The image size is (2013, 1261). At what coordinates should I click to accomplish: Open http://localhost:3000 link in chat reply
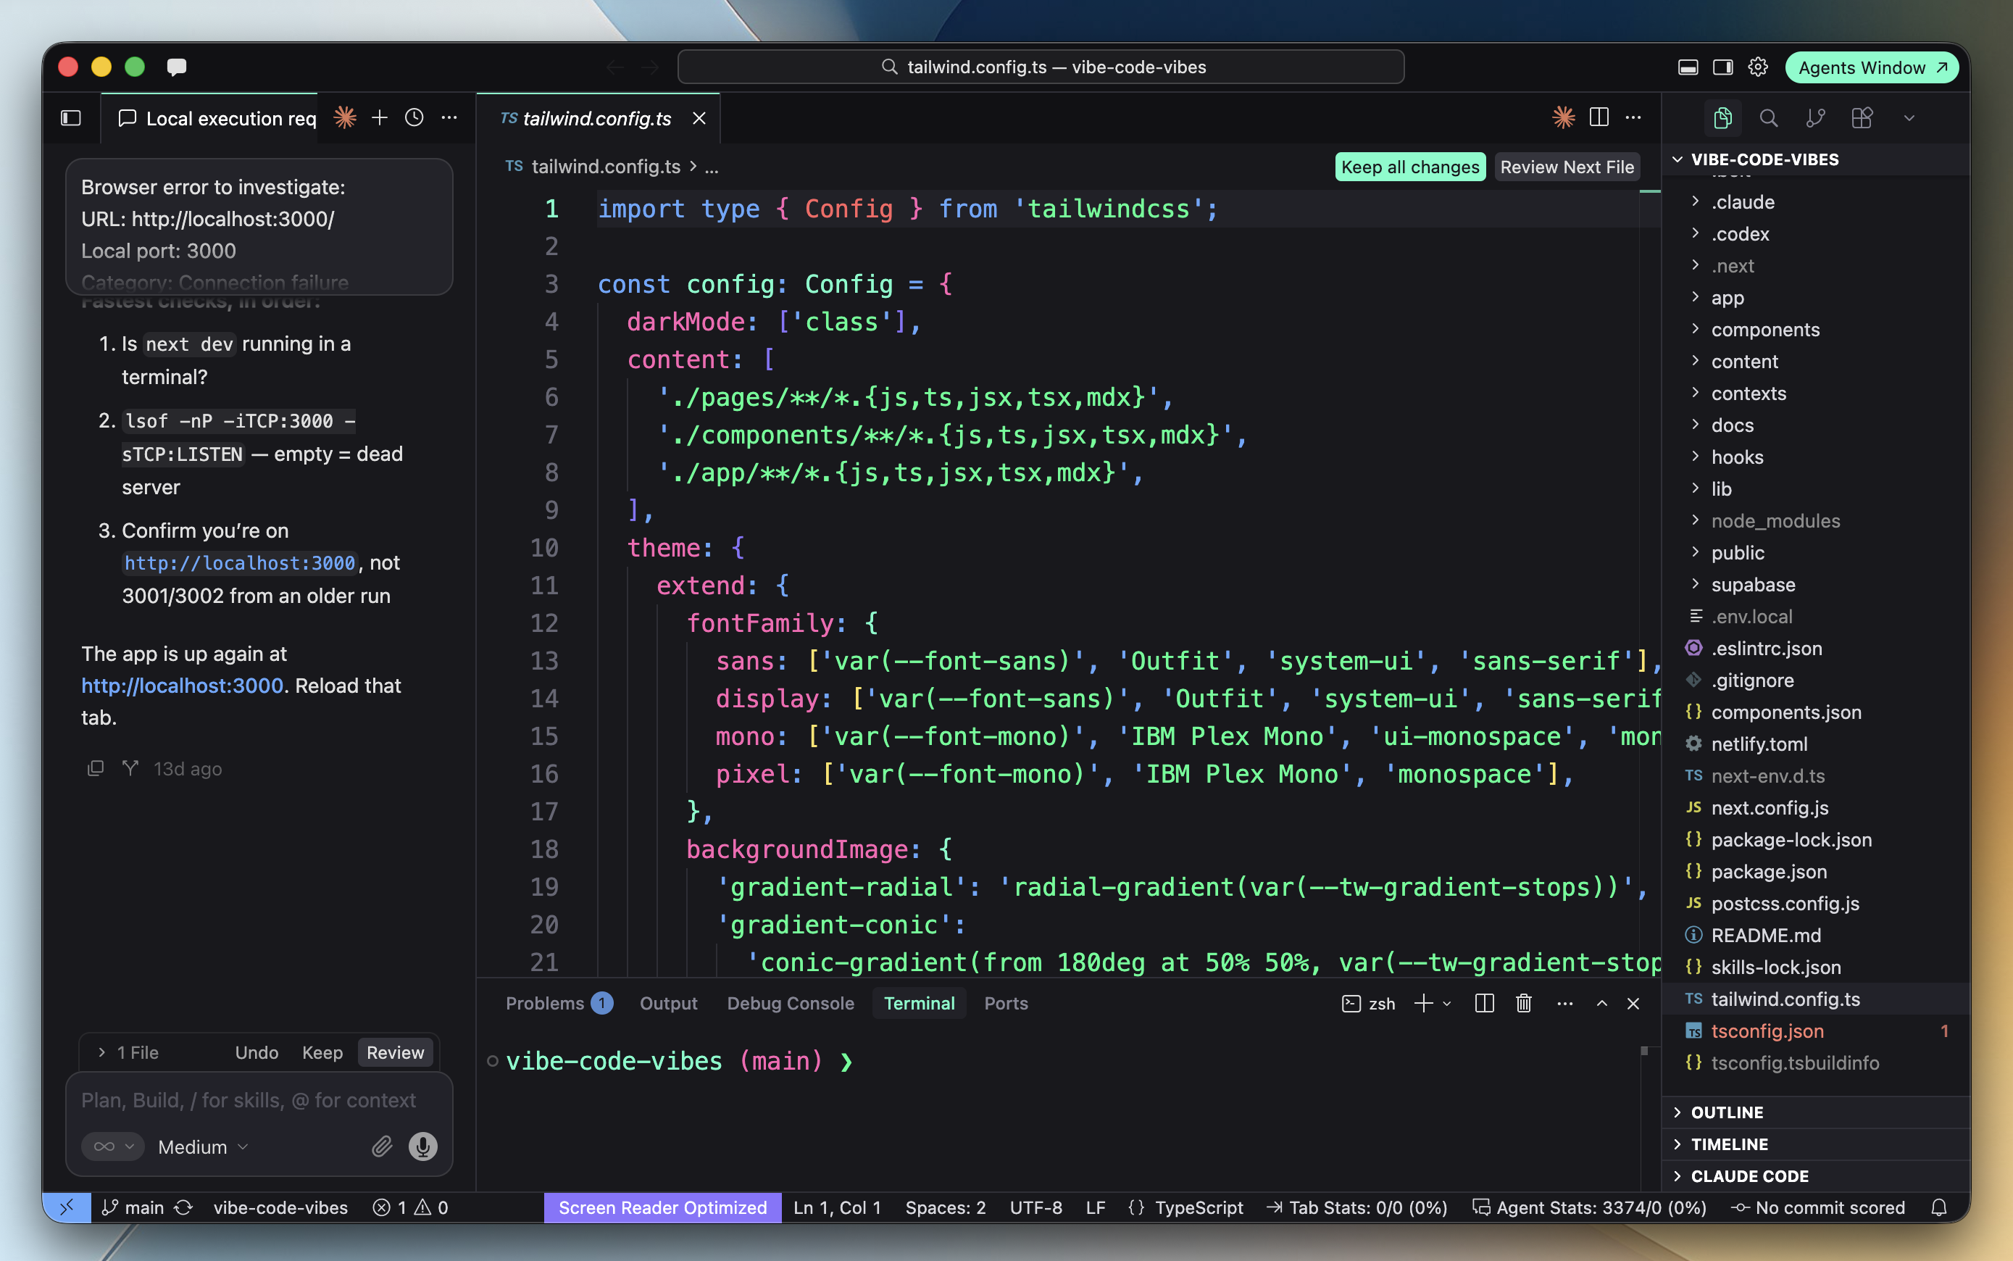point(183,686)
